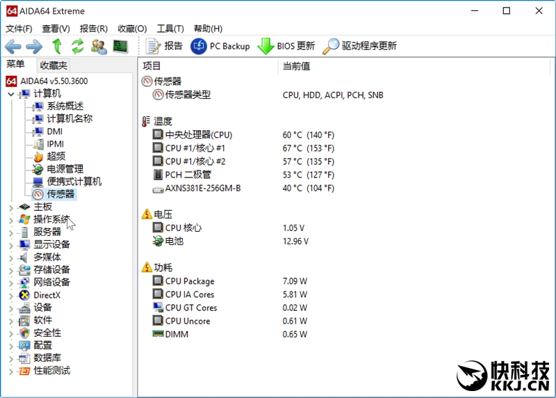Screen dimensions: 556x398
Task: Select the CPU Uncore row
Action: (230, 321)
